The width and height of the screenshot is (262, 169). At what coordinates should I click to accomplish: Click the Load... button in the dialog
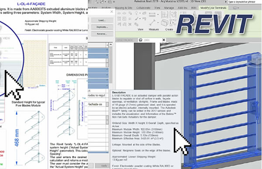click(x=102, y=20)
